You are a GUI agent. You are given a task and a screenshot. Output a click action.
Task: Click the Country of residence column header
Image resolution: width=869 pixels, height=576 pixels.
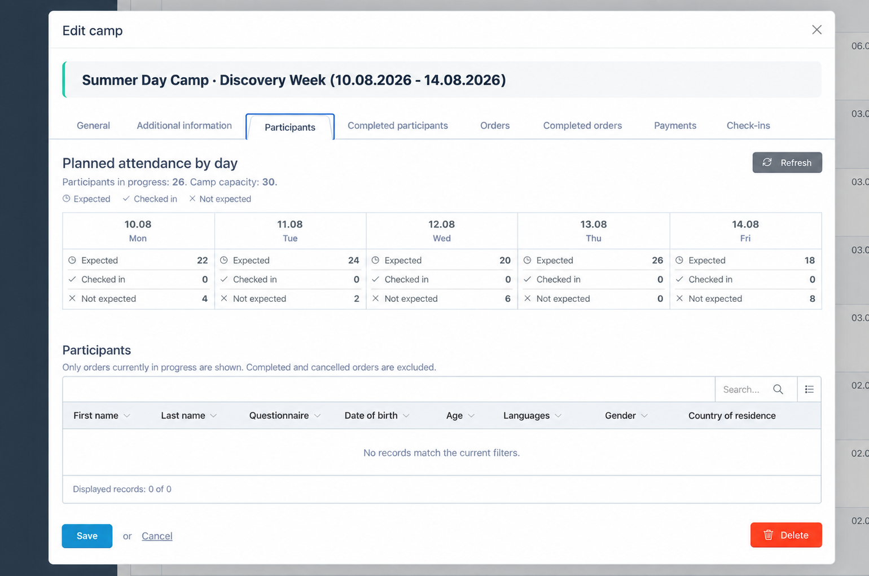coord(732,416)
